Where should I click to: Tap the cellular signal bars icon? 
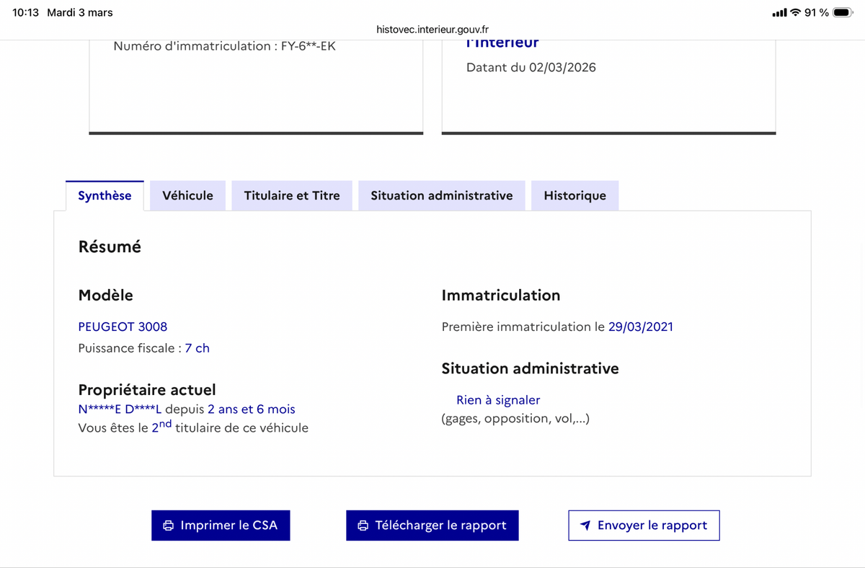778,12
